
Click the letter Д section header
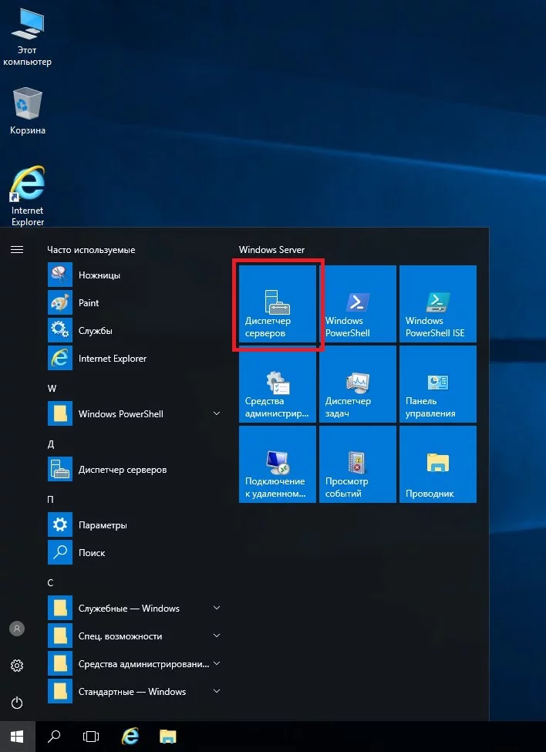pyautogui.click(x=51, y=444)
